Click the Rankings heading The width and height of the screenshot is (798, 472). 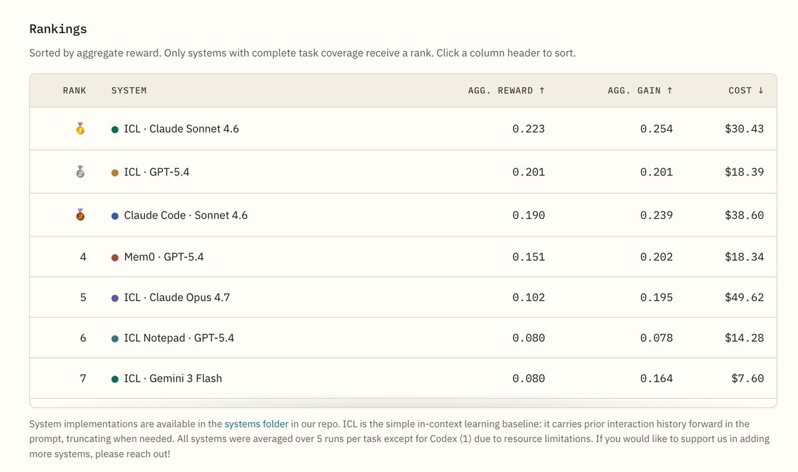(x=59, y=29)
